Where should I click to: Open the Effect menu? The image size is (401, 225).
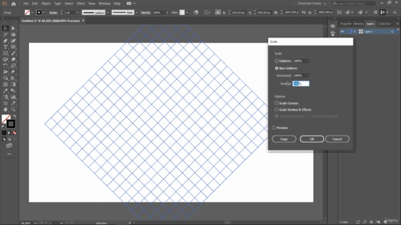click(81, 4)
